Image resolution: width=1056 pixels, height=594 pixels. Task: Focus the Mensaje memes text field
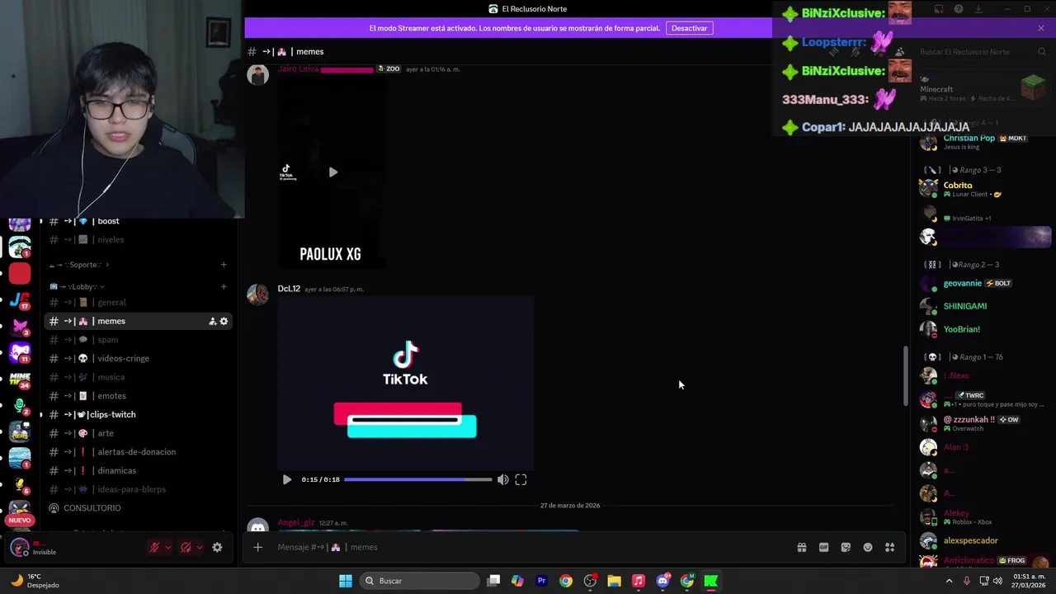(x=528, y=547)
